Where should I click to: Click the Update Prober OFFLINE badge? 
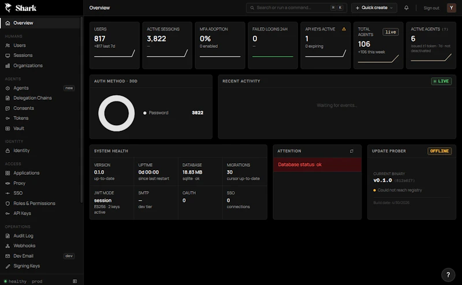tap(439, 151)
